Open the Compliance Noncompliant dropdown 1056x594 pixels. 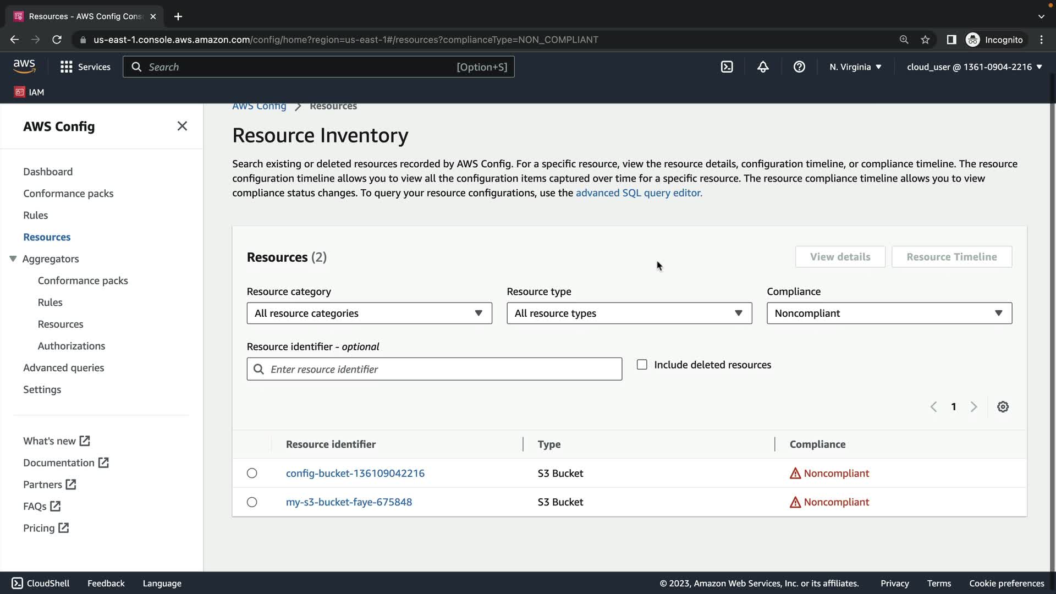click(889, 313)
